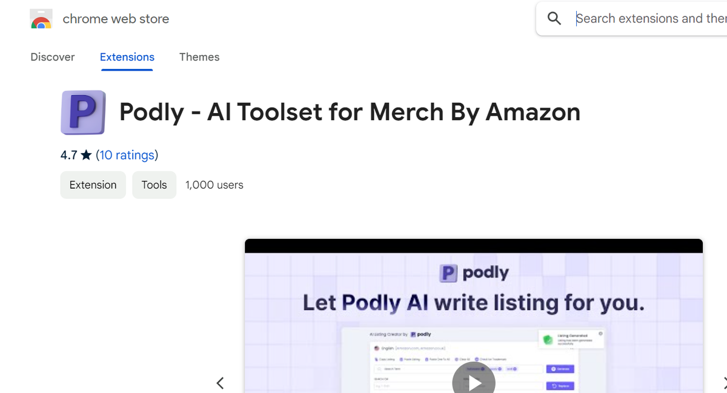
Task: Click the 1,000 users label
Action: 214,184
